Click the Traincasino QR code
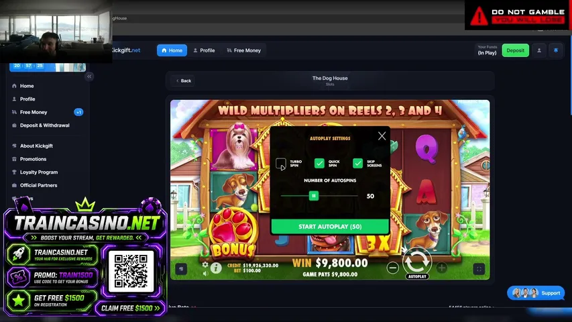 tap(131, 271)
